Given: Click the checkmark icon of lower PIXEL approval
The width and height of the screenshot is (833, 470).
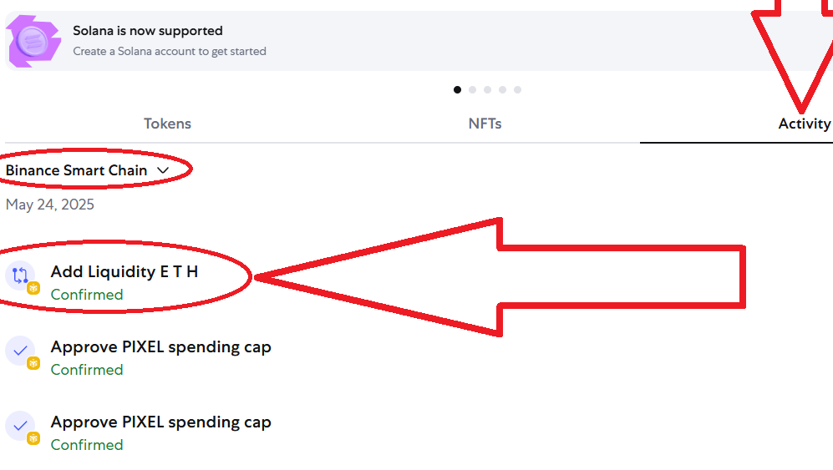Looking at the screenshot, I should click(20, 426).
